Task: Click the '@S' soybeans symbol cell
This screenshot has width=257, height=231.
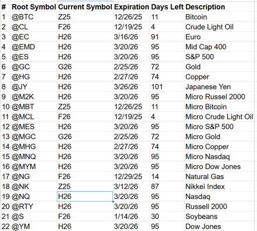Action: [x=34, y=217]
